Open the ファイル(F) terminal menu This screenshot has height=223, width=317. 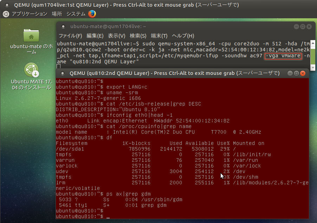[70, 36]
